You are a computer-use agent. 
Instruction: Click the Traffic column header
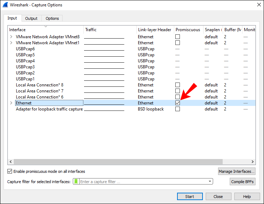(110, 29)
